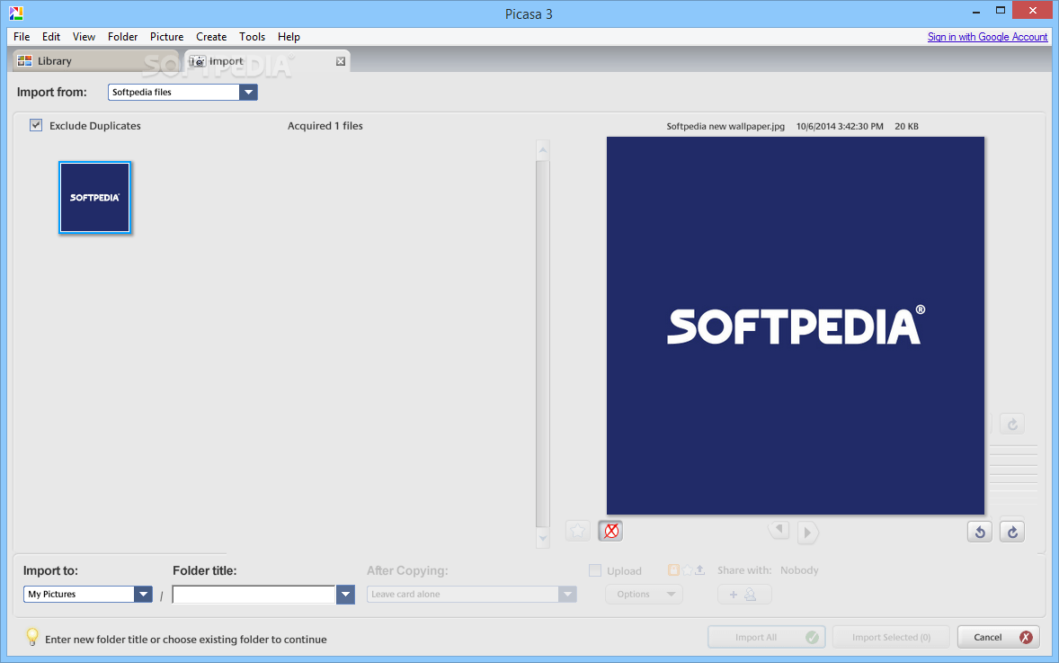Click the Import Selected (0) button
The width and height of the screenshot is (1059, 663).
click(892, 637)
